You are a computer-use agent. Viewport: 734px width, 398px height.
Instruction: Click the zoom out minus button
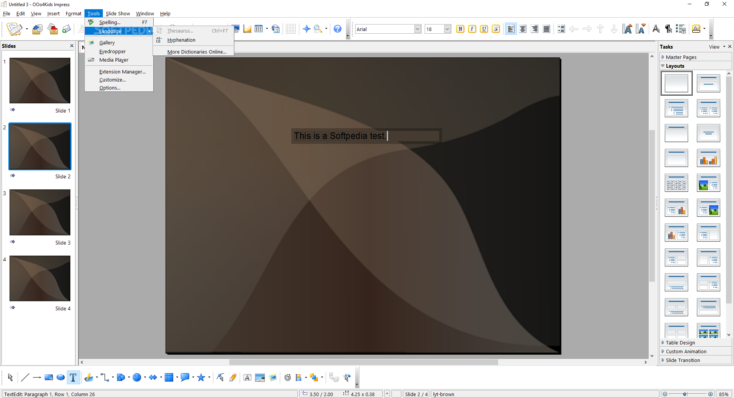[x=665, y=394]
